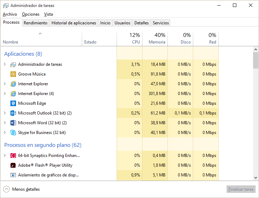The width and height of the screenshot is (259, 198).
Task: Switch to the Rendimiento tab
Action: [36, 23]
